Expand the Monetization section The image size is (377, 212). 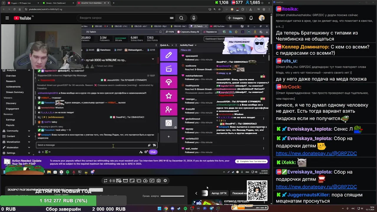(x=29, y=142)
